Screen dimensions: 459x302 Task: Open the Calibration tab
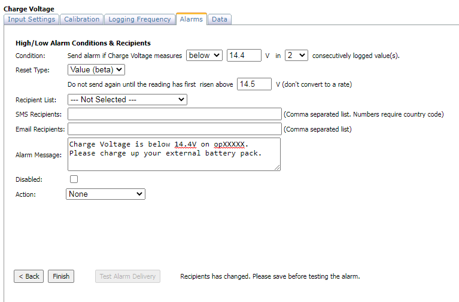(81, 19)
